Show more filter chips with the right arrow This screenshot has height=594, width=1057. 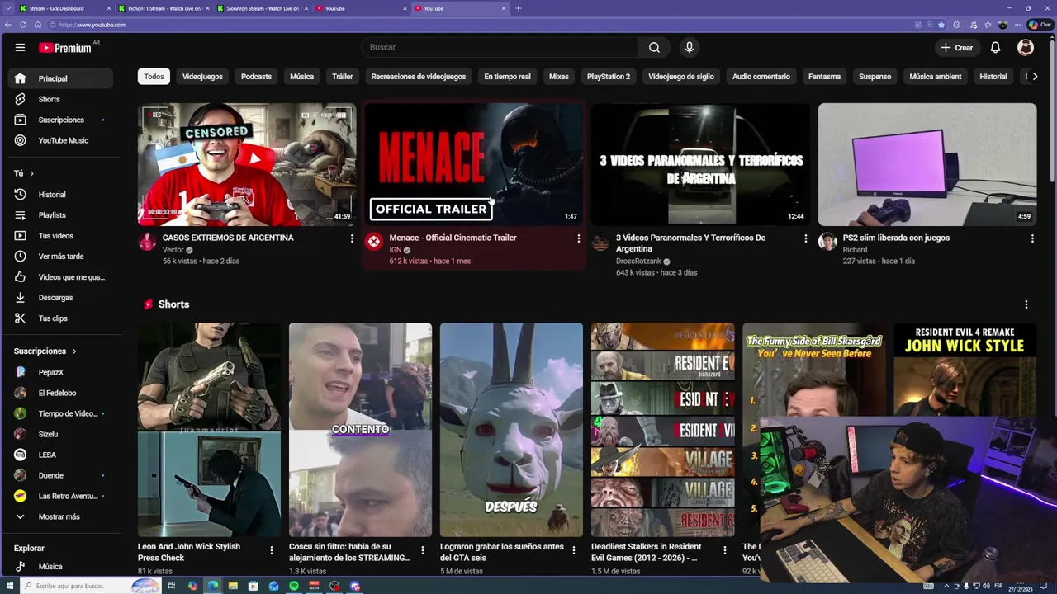coord(1035,77)
